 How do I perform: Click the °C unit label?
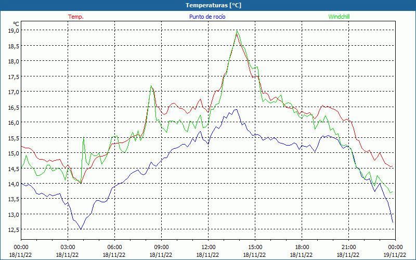[x=16, y=24]
